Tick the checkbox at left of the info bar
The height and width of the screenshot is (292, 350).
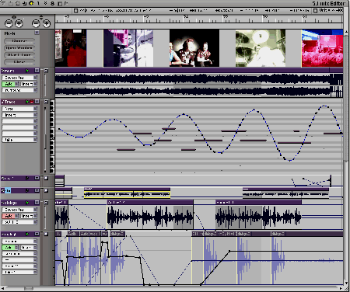[76, 11]
